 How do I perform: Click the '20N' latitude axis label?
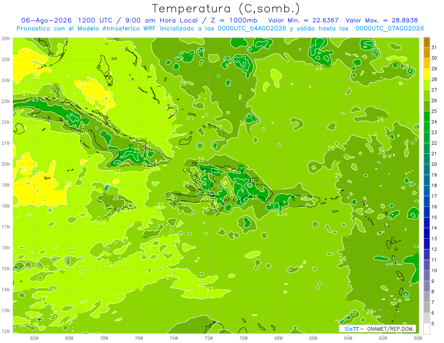[x=5, y=164]
